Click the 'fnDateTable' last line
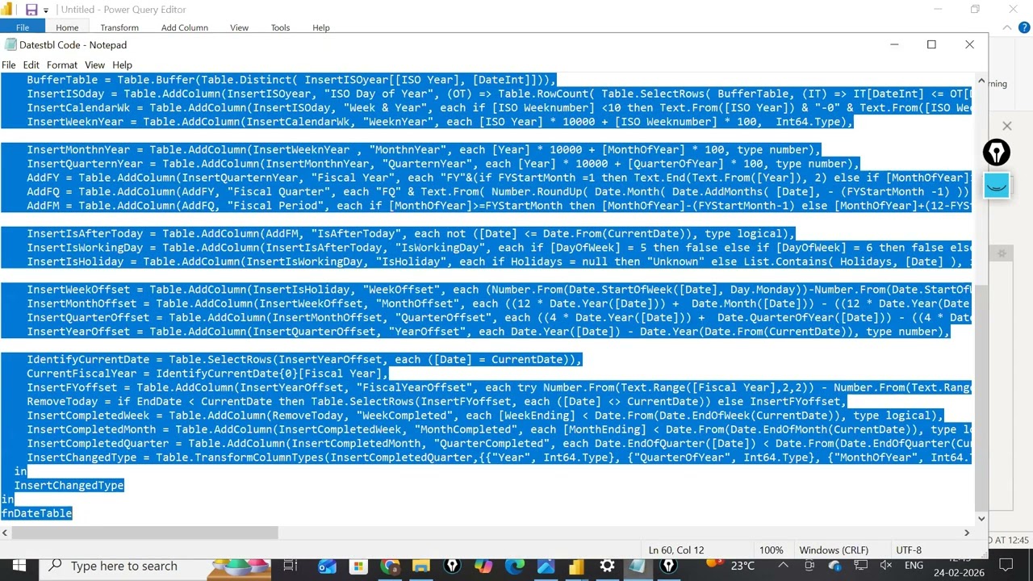Viewport: 1033px width, 581px height. pyautogui.click(x=36, y=513)
